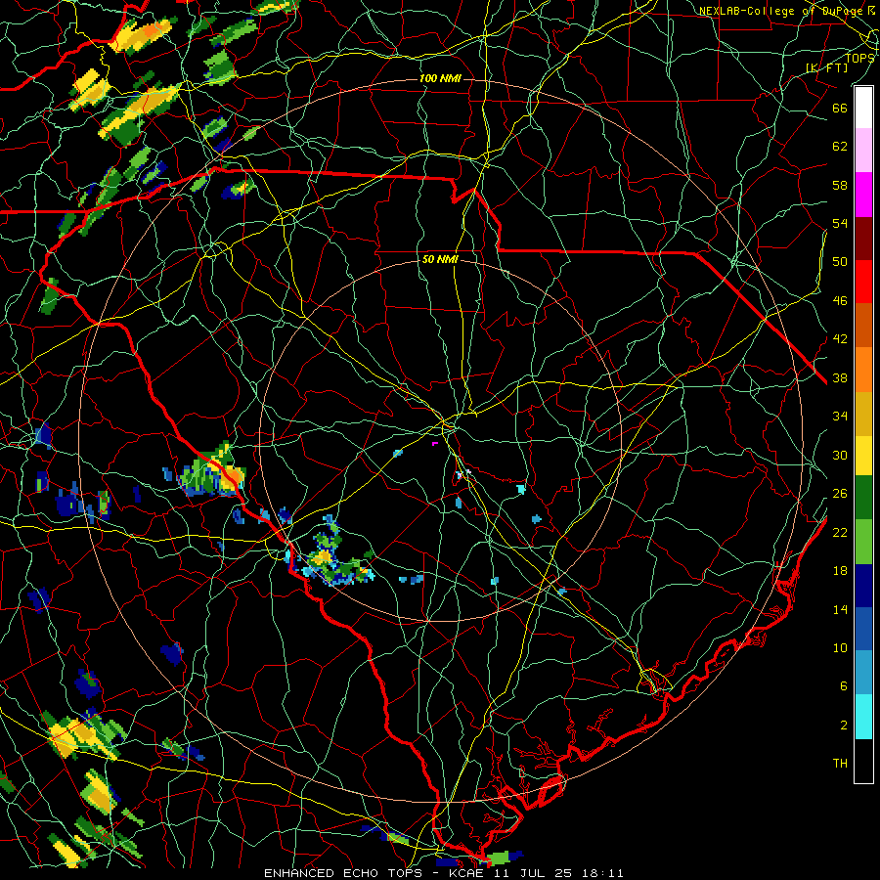Image resolution: width=880 pixels, height=880 pixels.
Task: Click the cyan swatch near legend bottom
Action: coord(863,717)
